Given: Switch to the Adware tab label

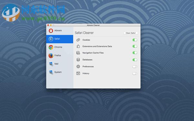Looking at the screenshot, I should (58, 30).
